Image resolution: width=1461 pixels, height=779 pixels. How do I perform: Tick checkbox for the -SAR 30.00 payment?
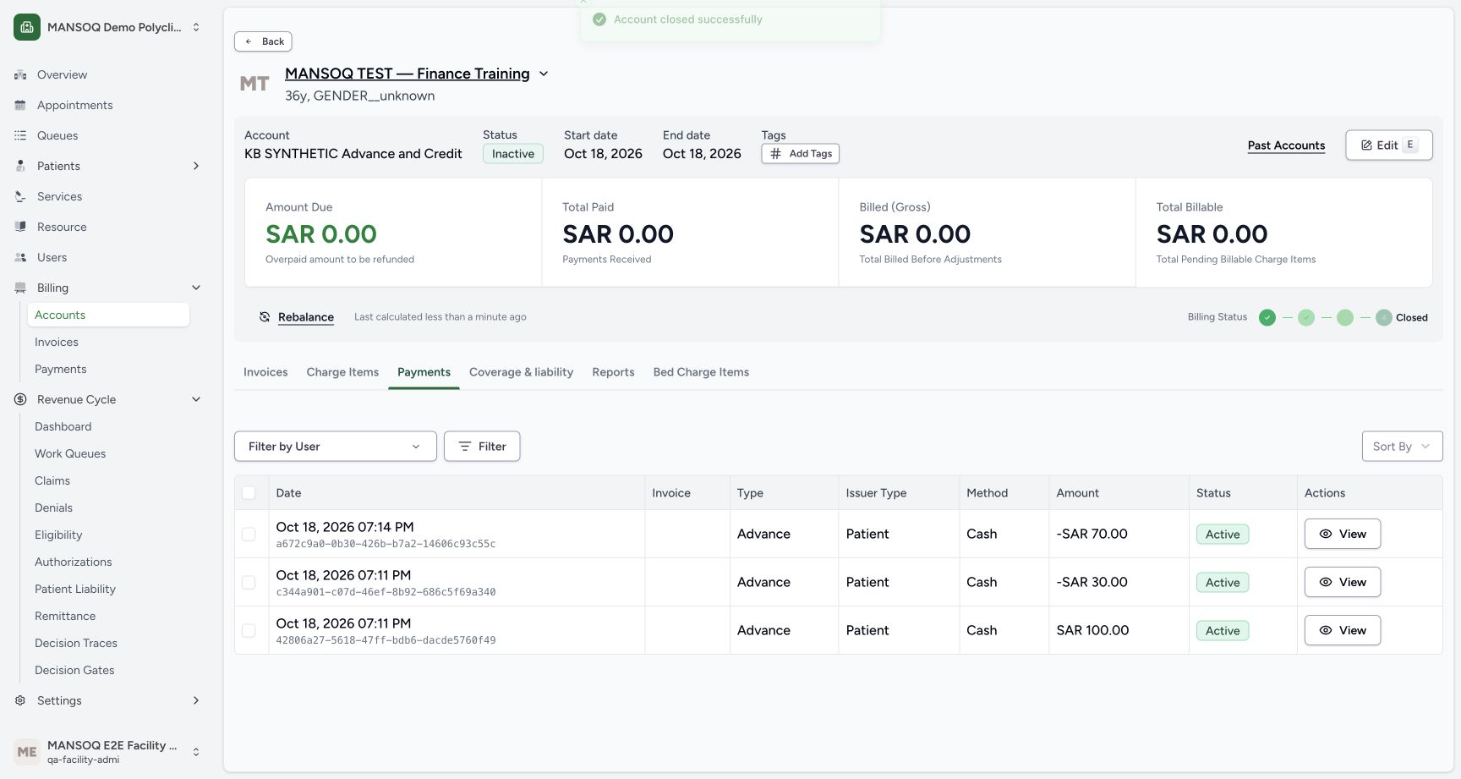click(249, 583)
